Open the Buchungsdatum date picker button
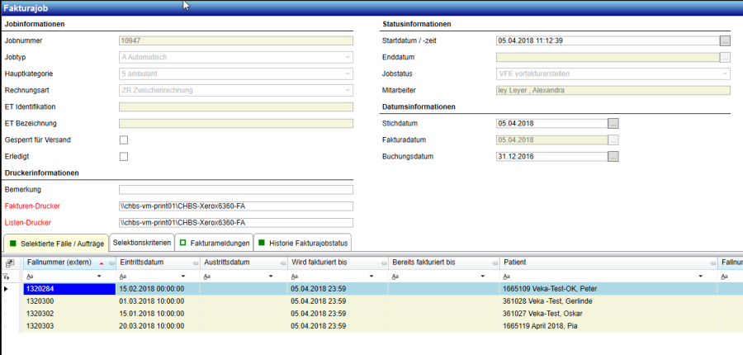Image resolution: width=743 pixels, height=355 pixels. pos(613,156)
